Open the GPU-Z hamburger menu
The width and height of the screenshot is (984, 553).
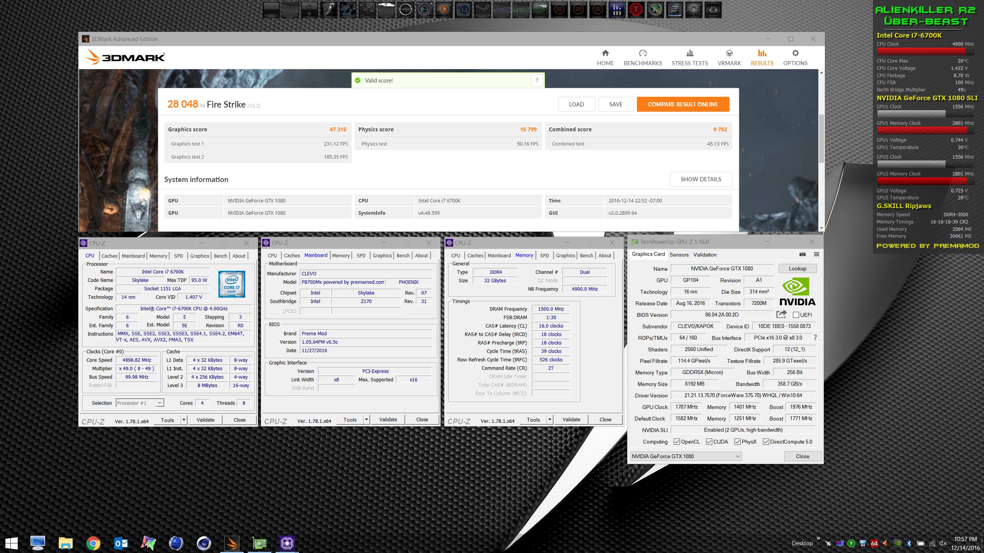click(816, 254)
